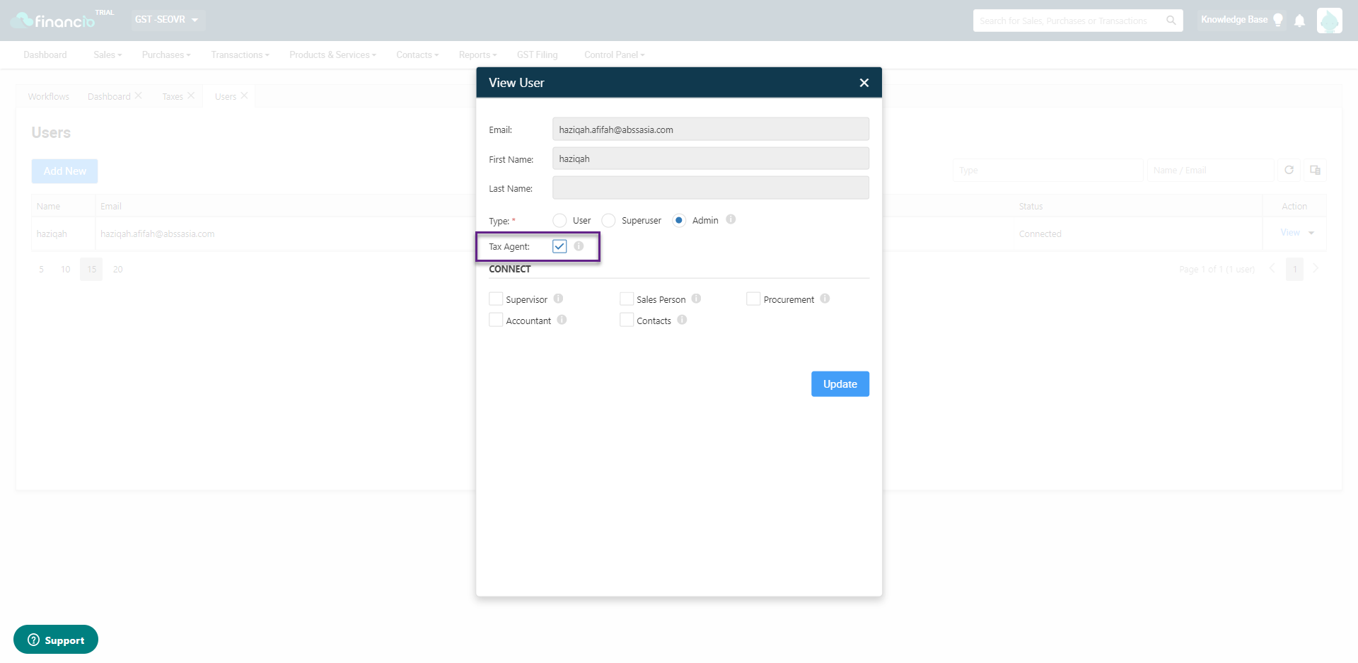Expand the Reports menu
Viewport: 1358px width, 663px height.
pyautogui.click(x=477, y=54)
